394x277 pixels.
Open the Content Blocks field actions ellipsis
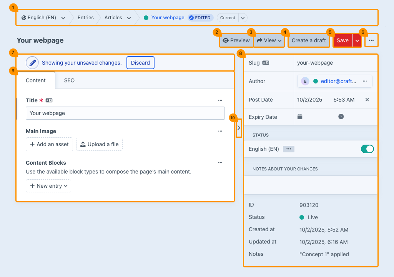pos(220,163)
